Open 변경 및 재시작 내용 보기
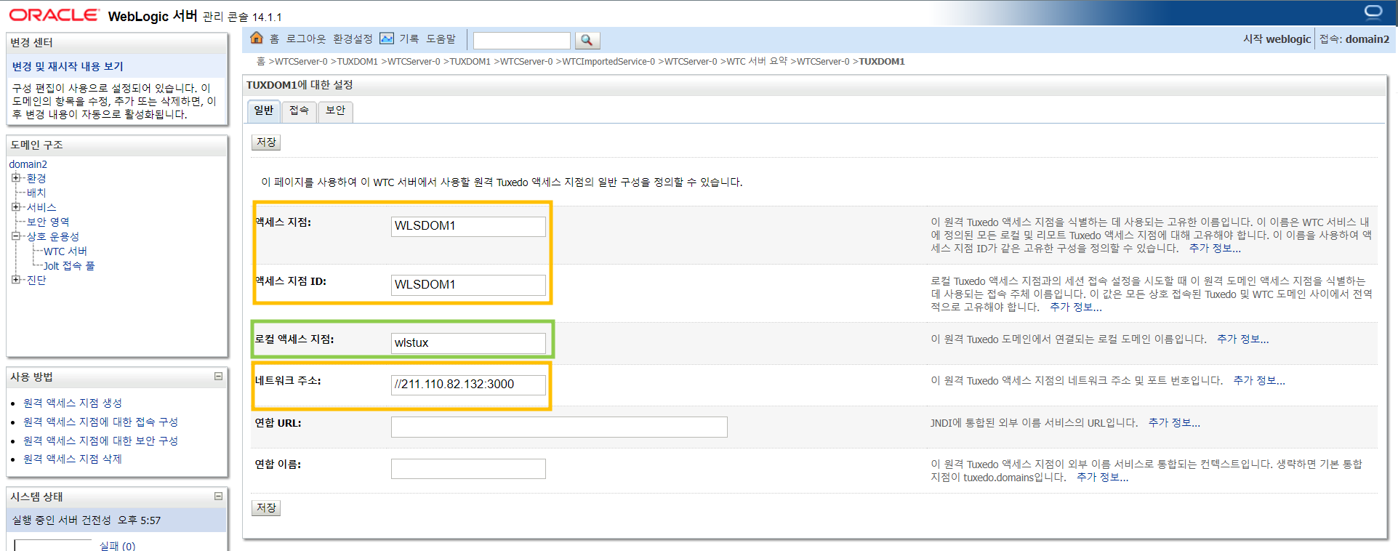1398x551 pixels. point(68,66)
